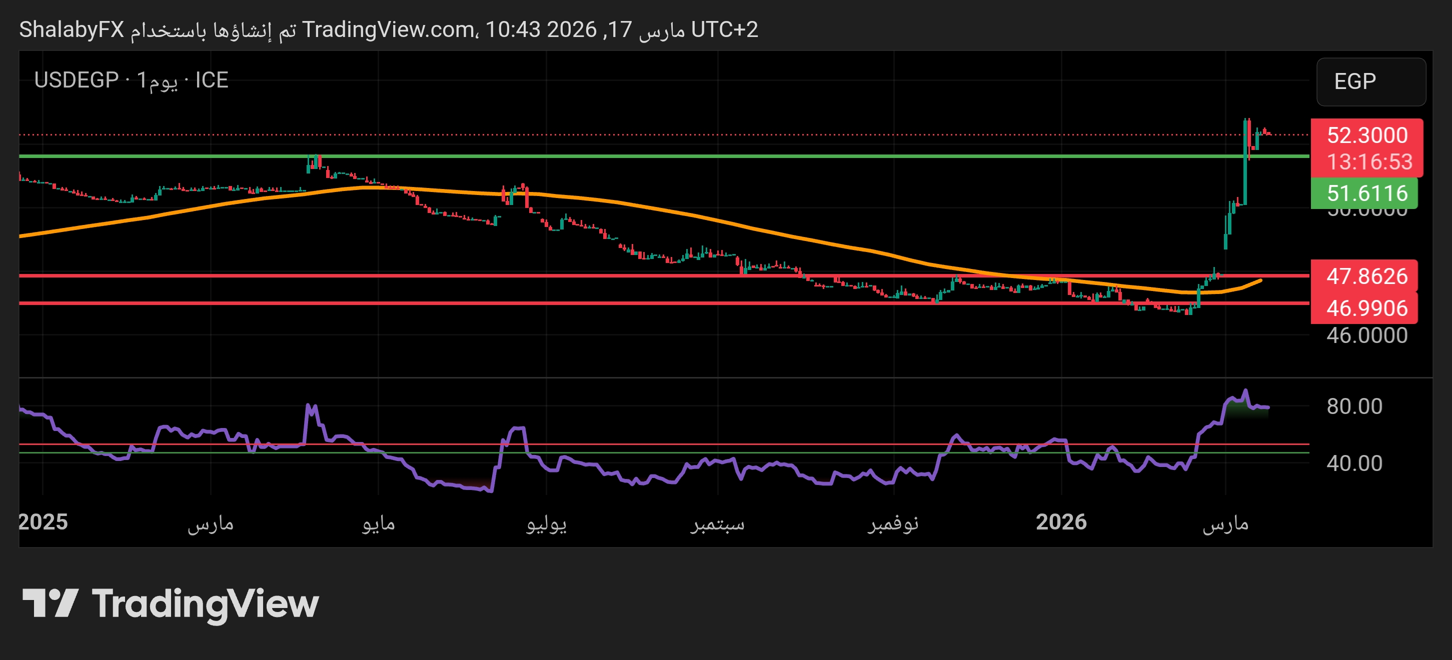The width and height of the screenshot is (1452, 660).
Task: Open the EGP currency selector box
Action: [1370, 81]
